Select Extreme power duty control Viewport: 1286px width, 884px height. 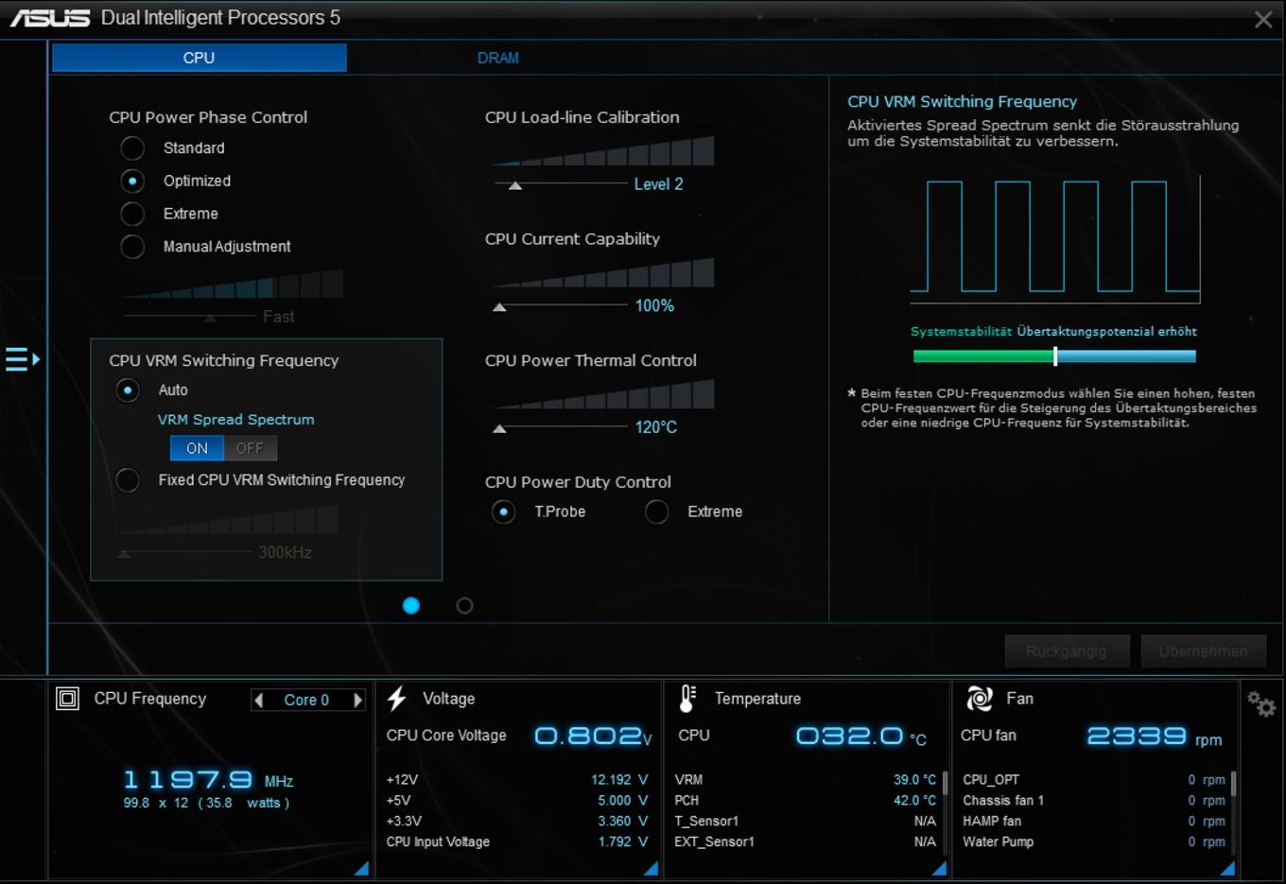[x=656, y=511]
